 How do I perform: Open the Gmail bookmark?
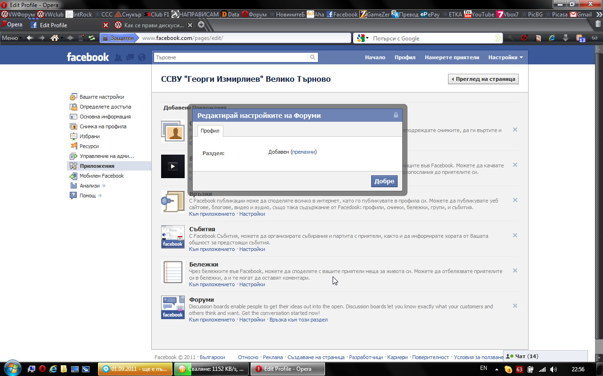tap(581, 14)
